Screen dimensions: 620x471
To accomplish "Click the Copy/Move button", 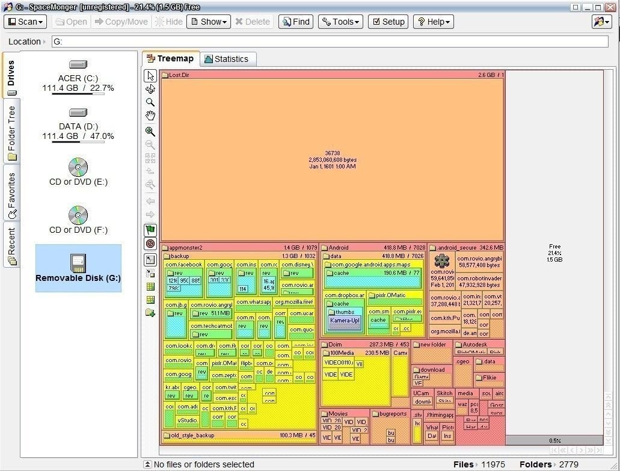I will point(121,22).
